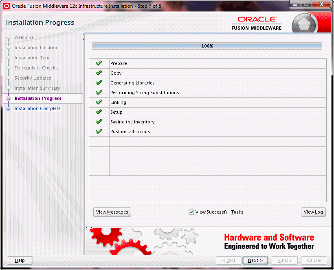This screenshot has height=270, width=334.
Task: Click the View Messages button
Action: tap(112, 212)
